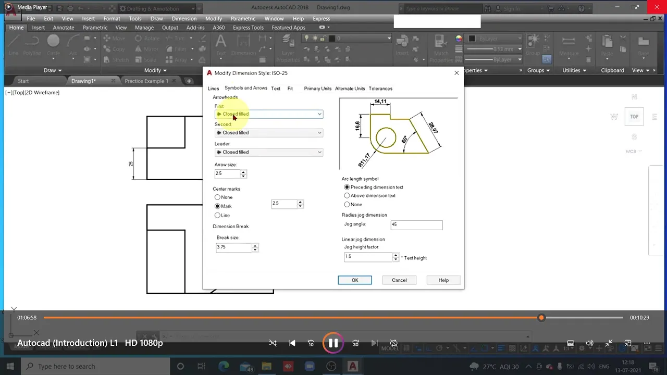Switch media player to mini view
This screenshot has width=667, height=375.
tap(628, 343)
